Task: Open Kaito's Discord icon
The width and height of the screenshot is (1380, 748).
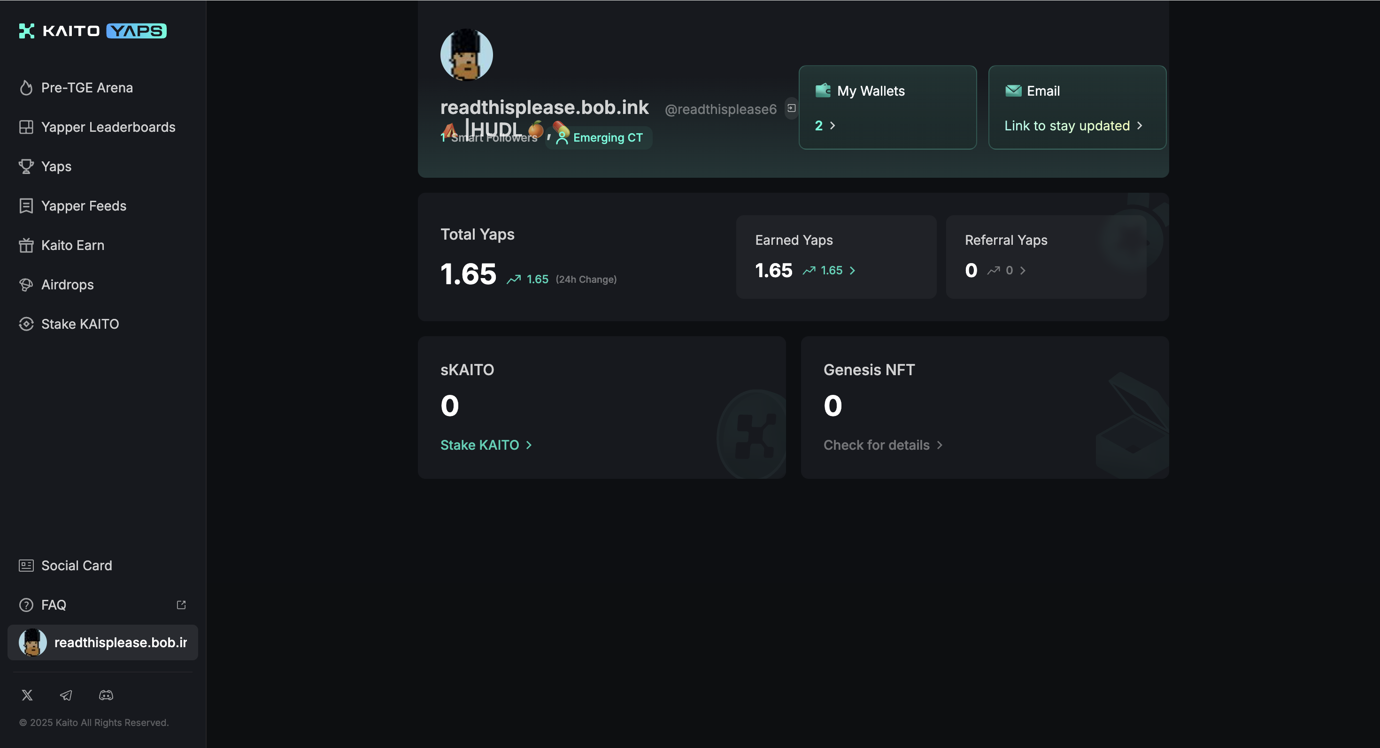Action: [x=106, y=695]
